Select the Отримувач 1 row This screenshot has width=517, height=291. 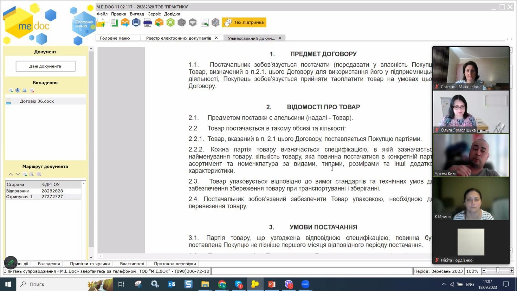coord(43,197)
